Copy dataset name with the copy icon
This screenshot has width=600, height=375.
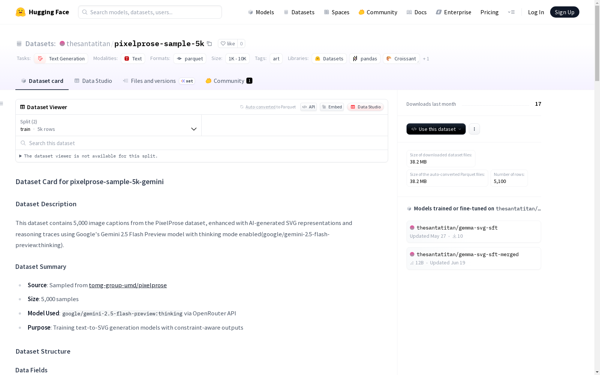pos(209,43)
